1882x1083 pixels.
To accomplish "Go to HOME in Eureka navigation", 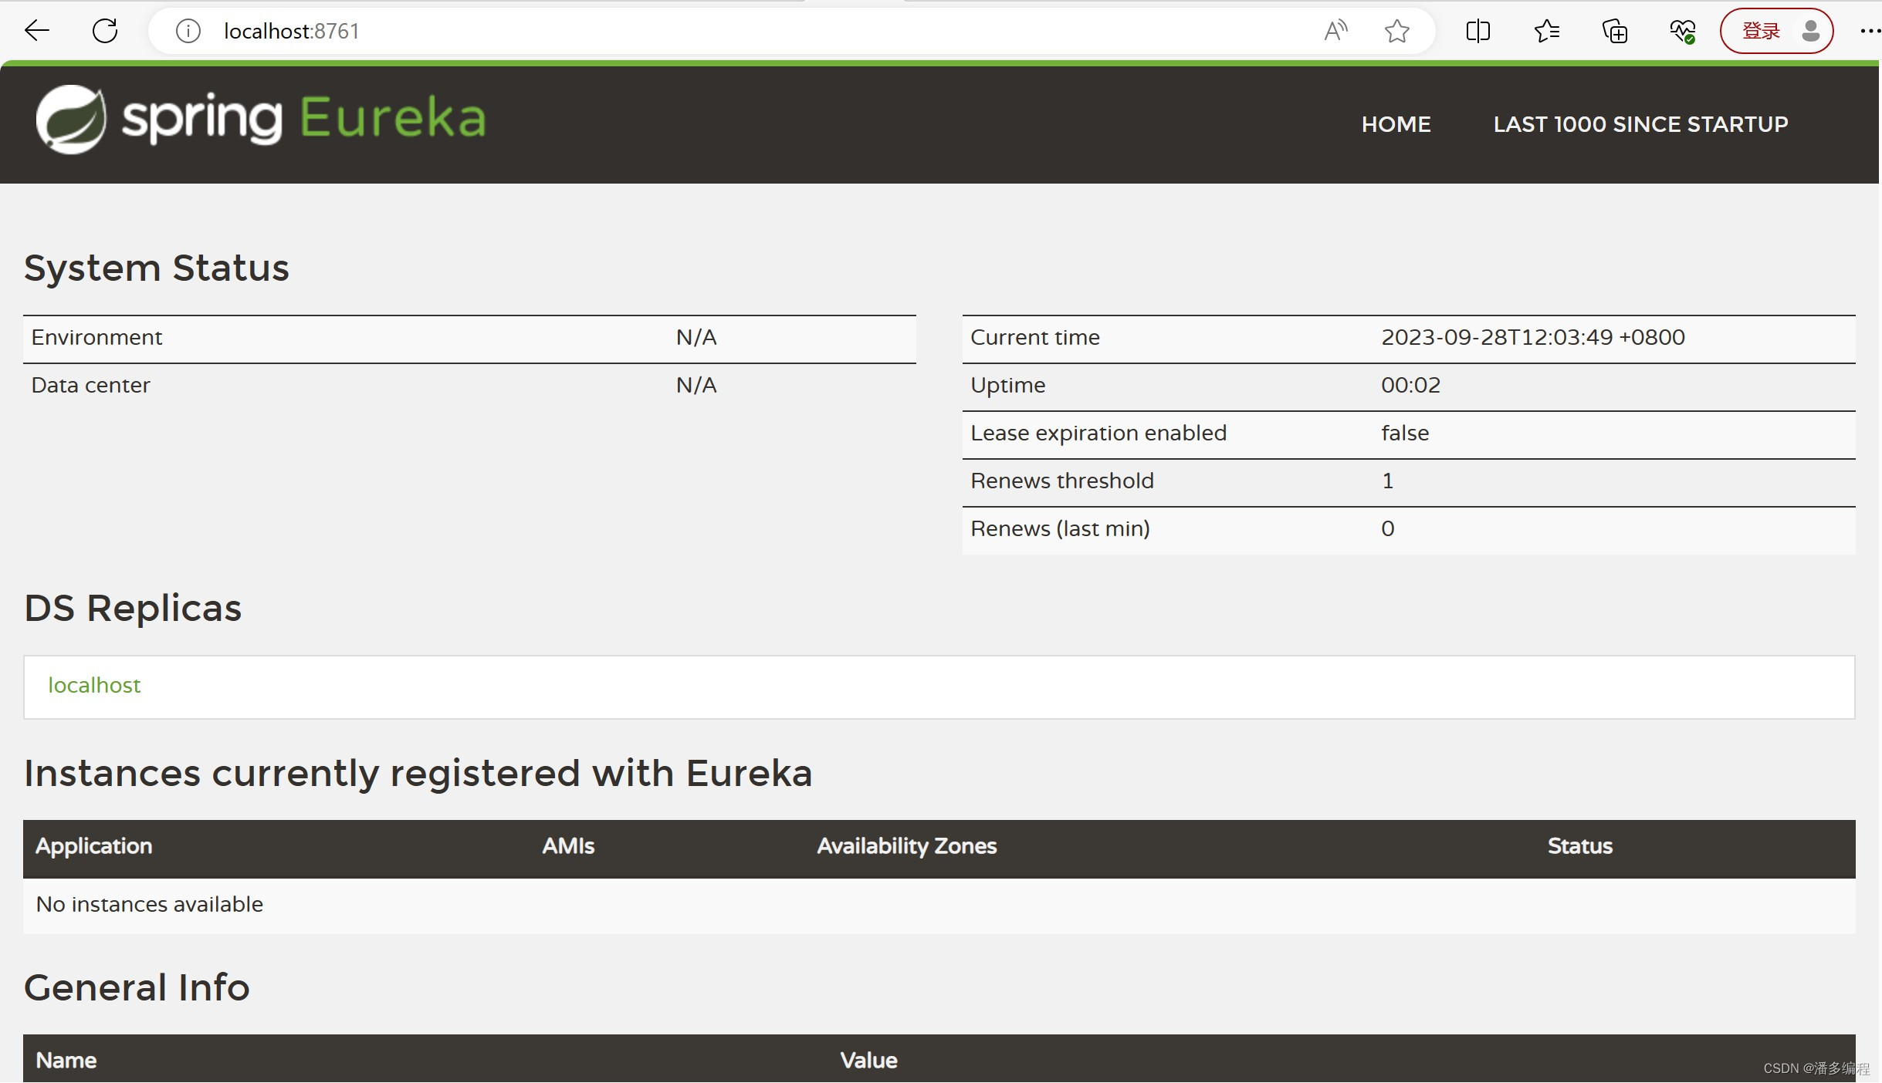I will [1396, 124].
